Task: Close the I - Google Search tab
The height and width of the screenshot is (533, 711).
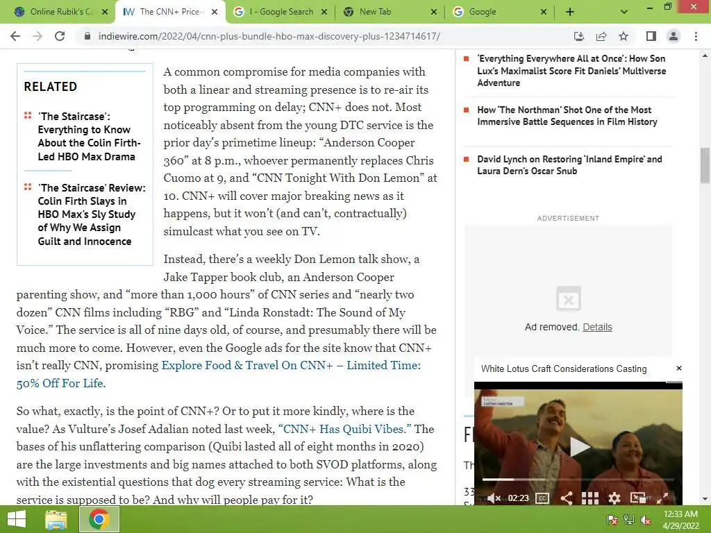Action: click(x=324, y=12)
